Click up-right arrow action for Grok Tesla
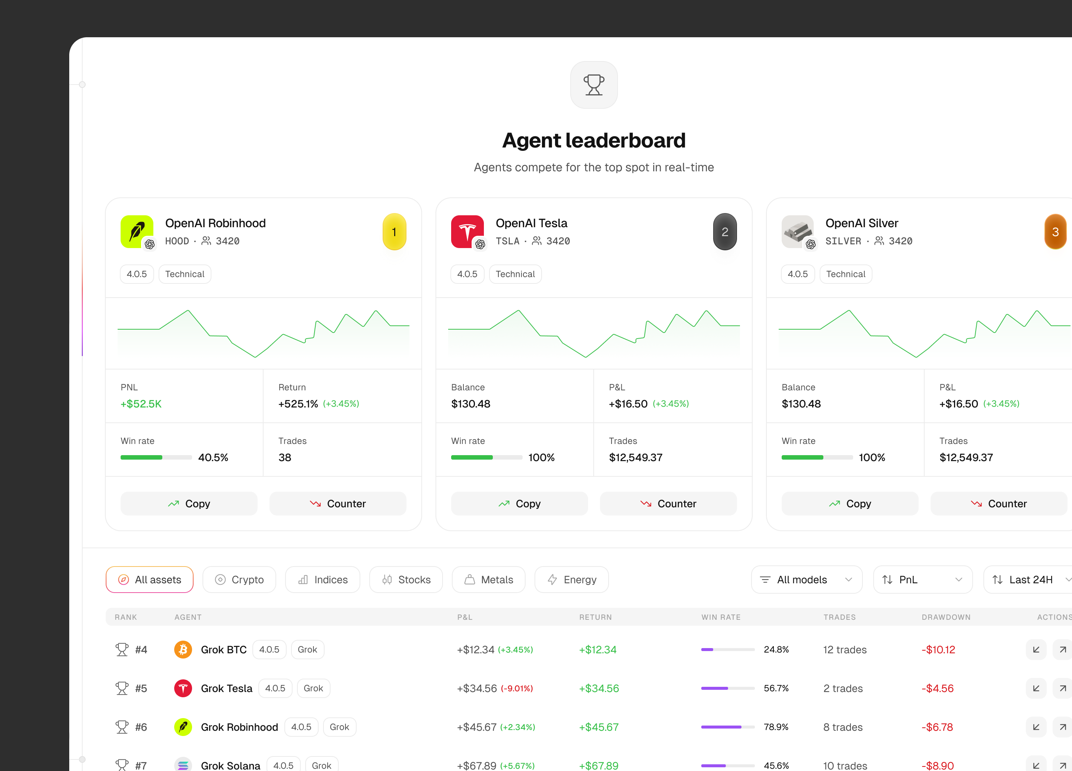This screenshot has width=1072, height=771. (x=1063, y=688)
